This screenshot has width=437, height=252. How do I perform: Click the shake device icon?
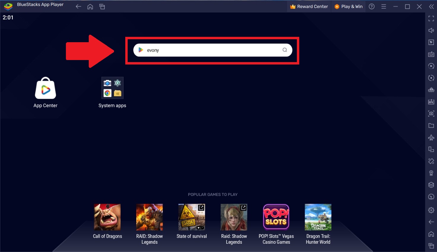(x=431, y=161)
